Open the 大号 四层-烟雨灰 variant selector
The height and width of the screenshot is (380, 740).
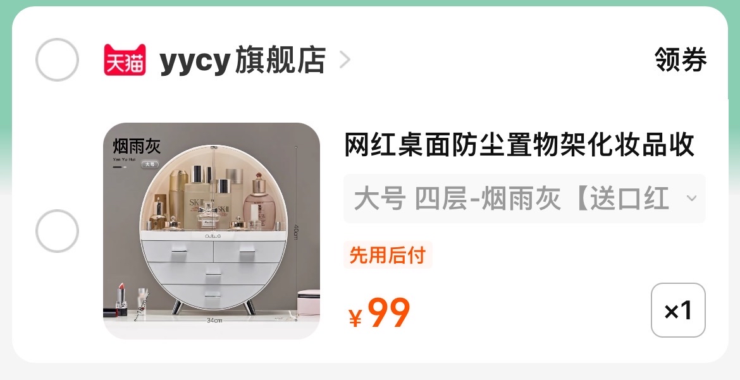(x=524, y=199)
